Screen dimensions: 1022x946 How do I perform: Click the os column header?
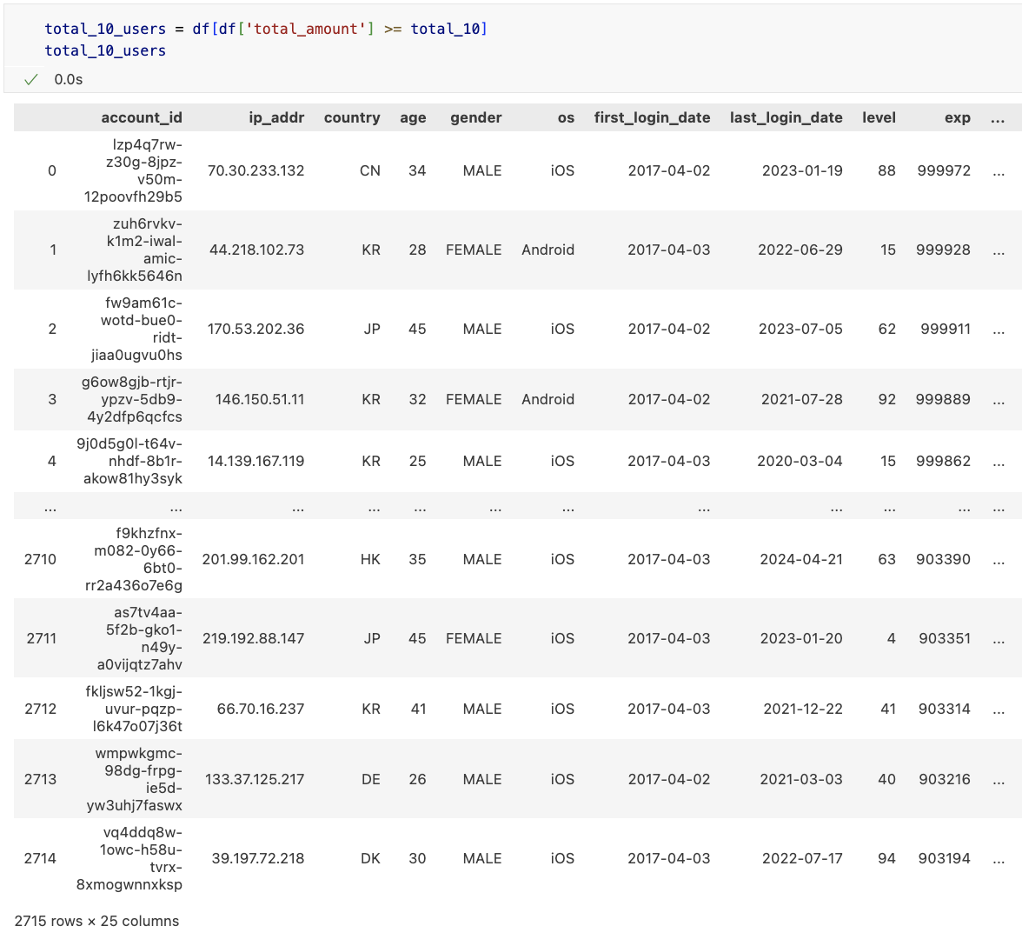point(567,117)
